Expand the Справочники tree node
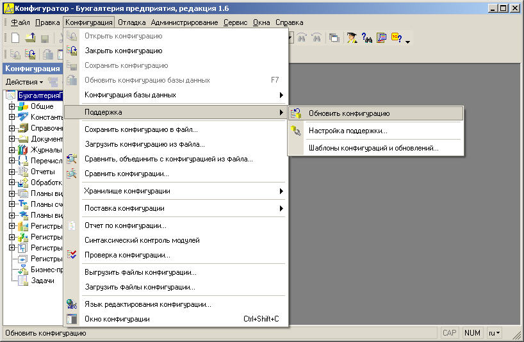 point(12,128)
